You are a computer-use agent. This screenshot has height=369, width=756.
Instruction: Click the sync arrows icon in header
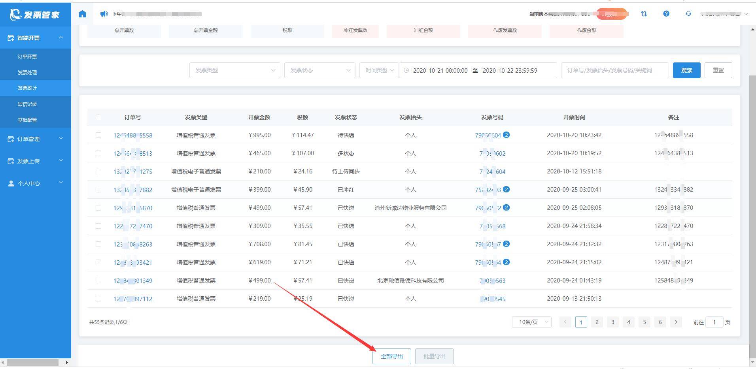click(x=644, y=14)
